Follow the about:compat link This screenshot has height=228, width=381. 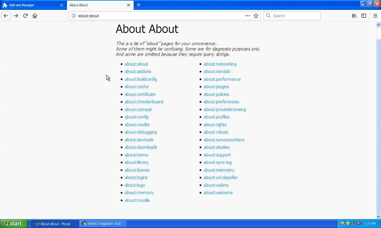pos(138,110)
